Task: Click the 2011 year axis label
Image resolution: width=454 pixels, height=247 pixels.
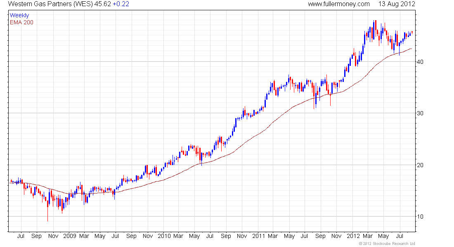Action: tap(258, 236)
